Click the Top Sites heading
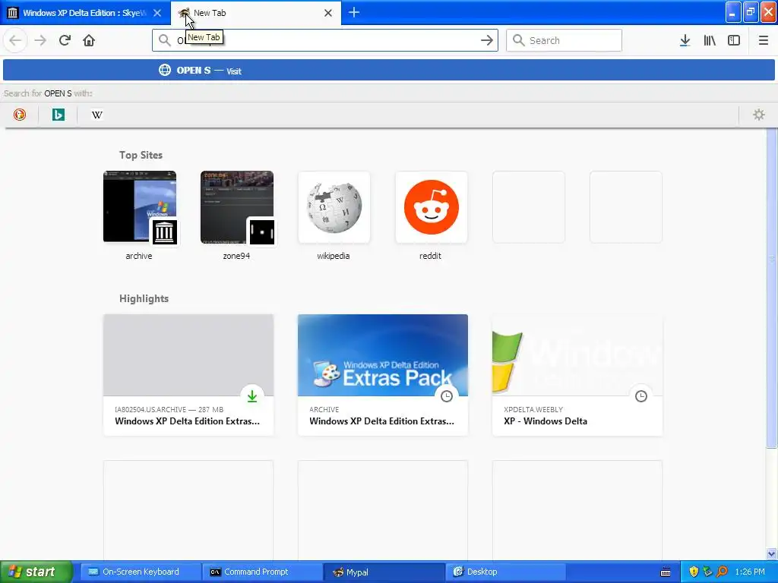Image resolution: width=778 pixels, height=583 pixels. [x=141, y=155]
